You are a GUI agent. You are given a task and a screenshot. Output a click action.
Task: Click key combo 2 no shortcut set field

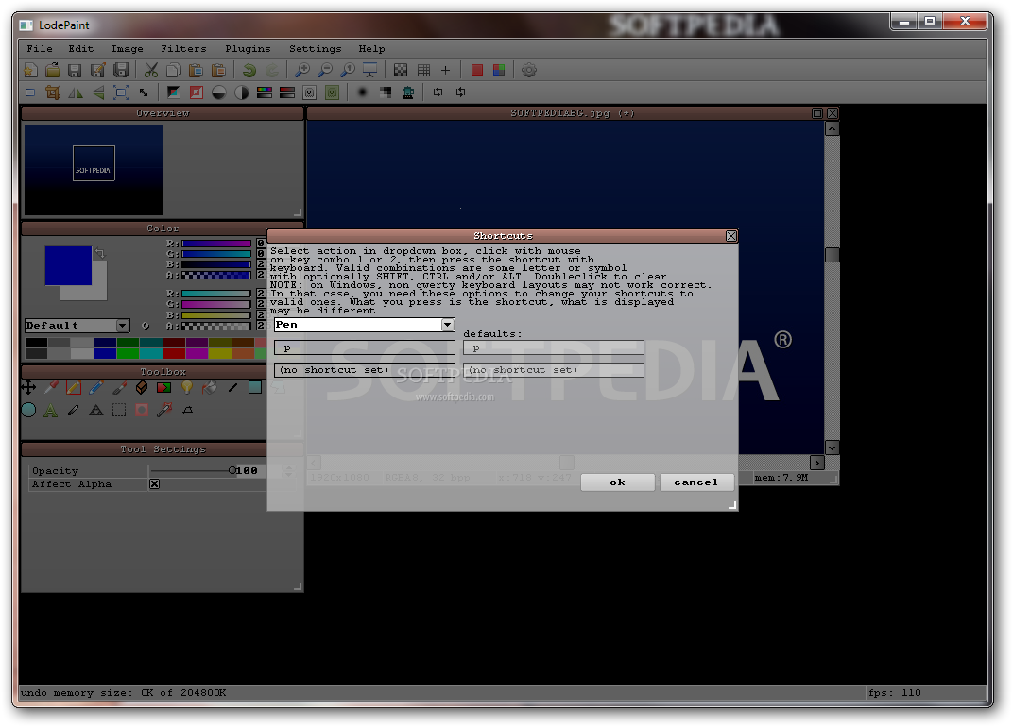(x=365, y=370)
